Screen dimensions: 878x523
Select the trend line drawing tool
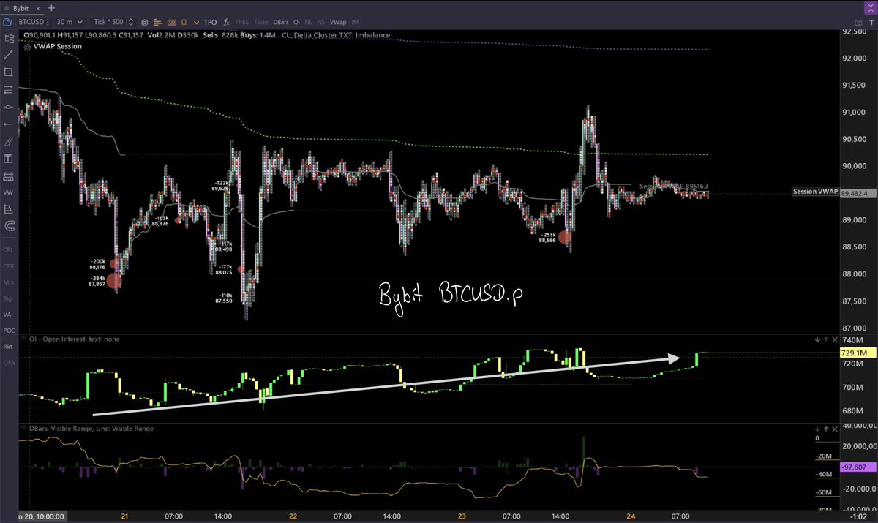point(9,53)
